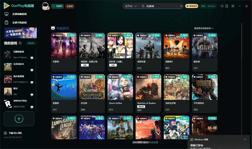Close the Windows 更新 notification
Viewport: 252px width, 149px height.
(245, 139)
